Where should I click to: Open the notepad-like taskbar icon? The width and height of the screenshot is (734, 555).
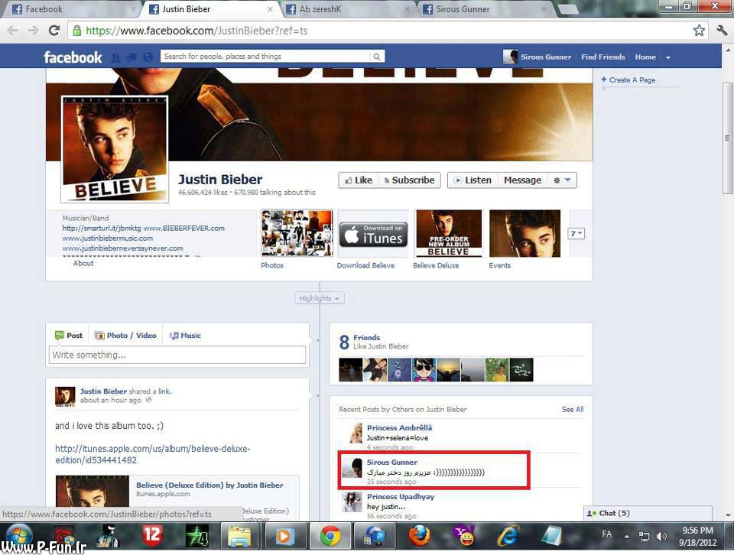(x=552, y=536)
